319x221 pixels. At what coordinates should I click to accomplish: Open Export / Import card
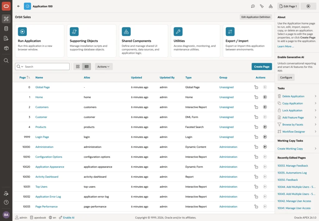pyautogui.click(x=247, y=41)
